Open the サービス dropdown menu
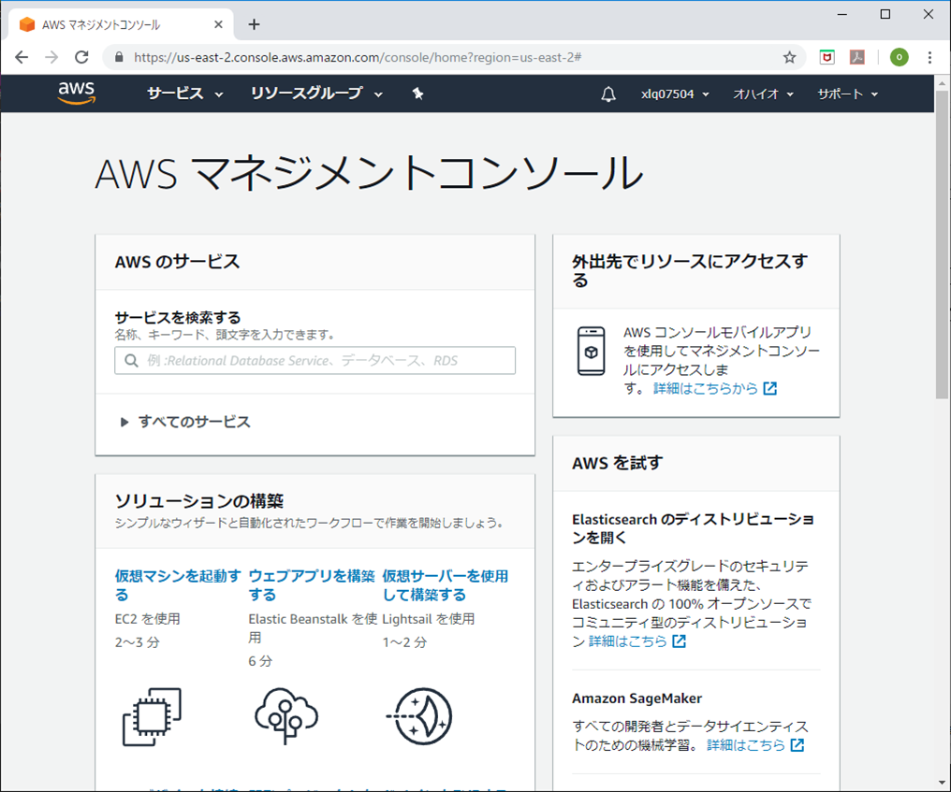 click(x=185, y=94)
